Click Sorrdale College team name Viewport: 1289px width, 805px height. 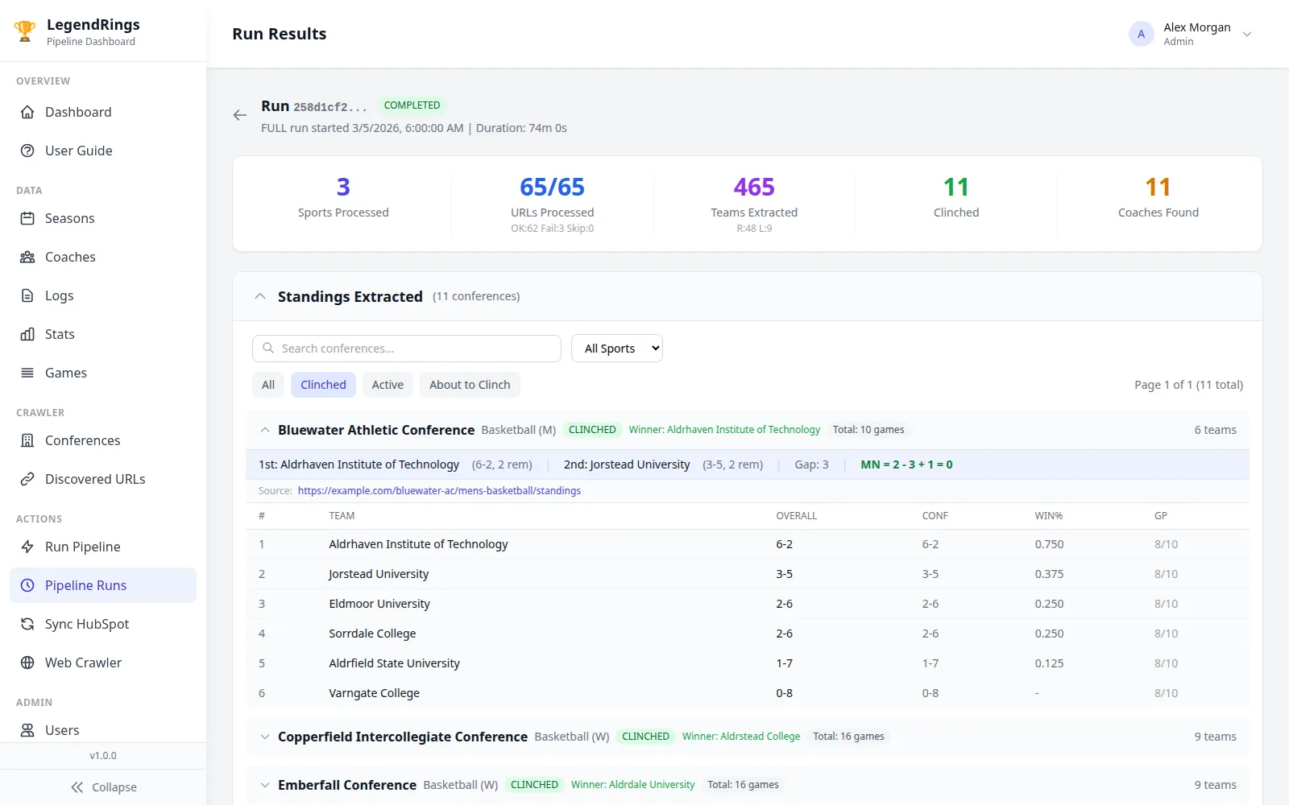[372, 634]
